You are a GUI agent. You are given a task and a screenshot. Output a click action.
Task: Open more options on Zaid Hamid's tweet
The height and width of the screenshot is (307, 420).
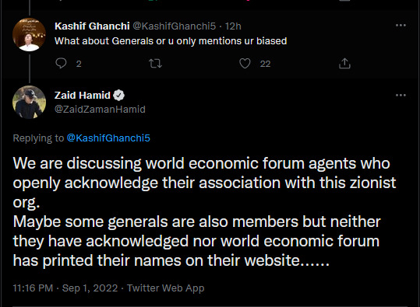pyautogui.click(x=401, y=95)
